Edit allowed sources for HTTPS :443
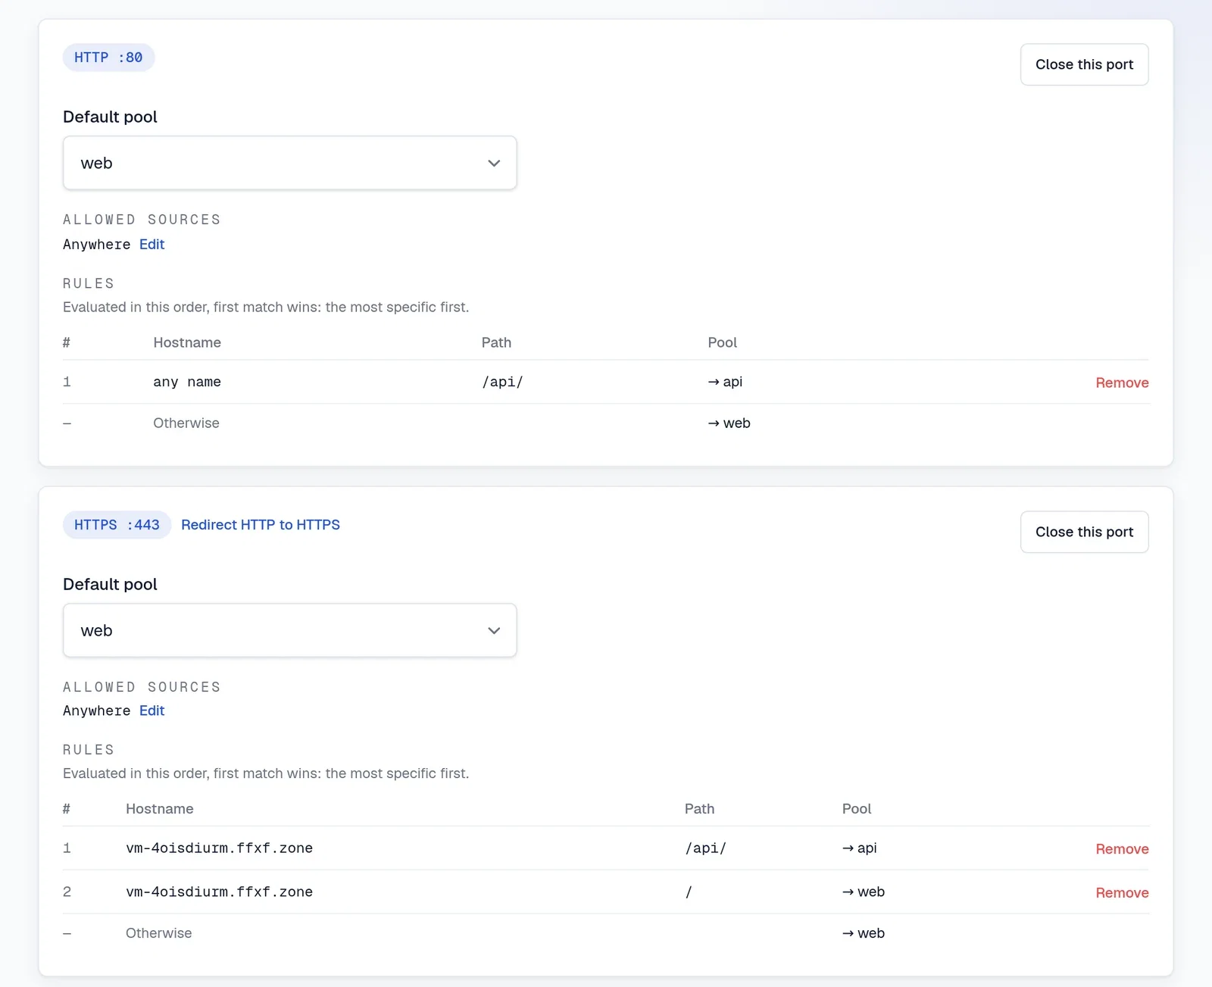This screenshot has height=987, width=1212. pyautogui.click(x=151, y=711)
